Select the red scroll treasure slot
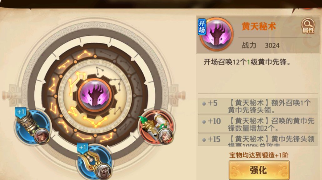The height and width of the screenshot is (180, 322). 157,127
